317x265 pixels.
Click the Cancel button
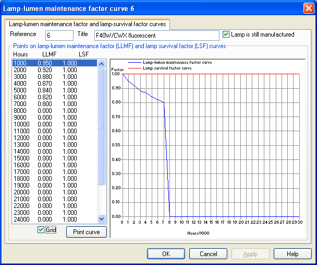(x=208, y=254)
